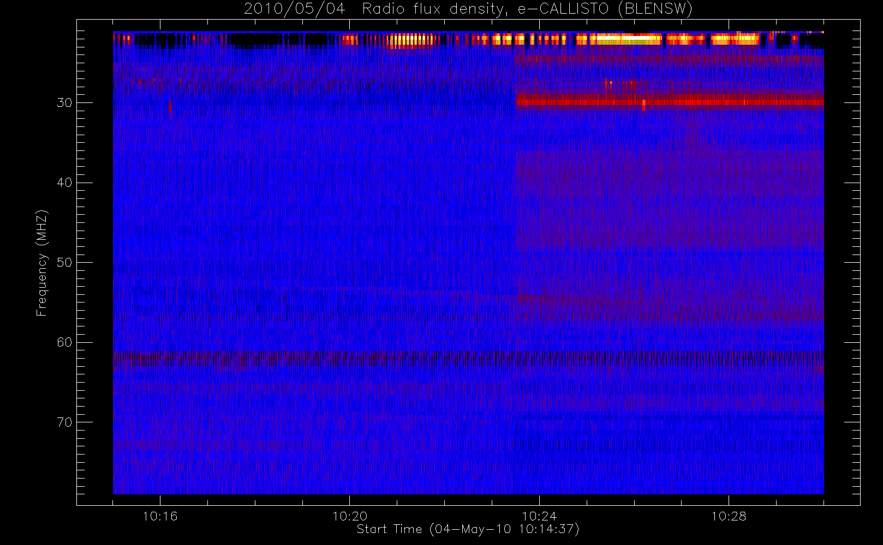Click the bright red emission band at 30 MHz
Screen dimensions: 883x545
(x=670, y=101)
